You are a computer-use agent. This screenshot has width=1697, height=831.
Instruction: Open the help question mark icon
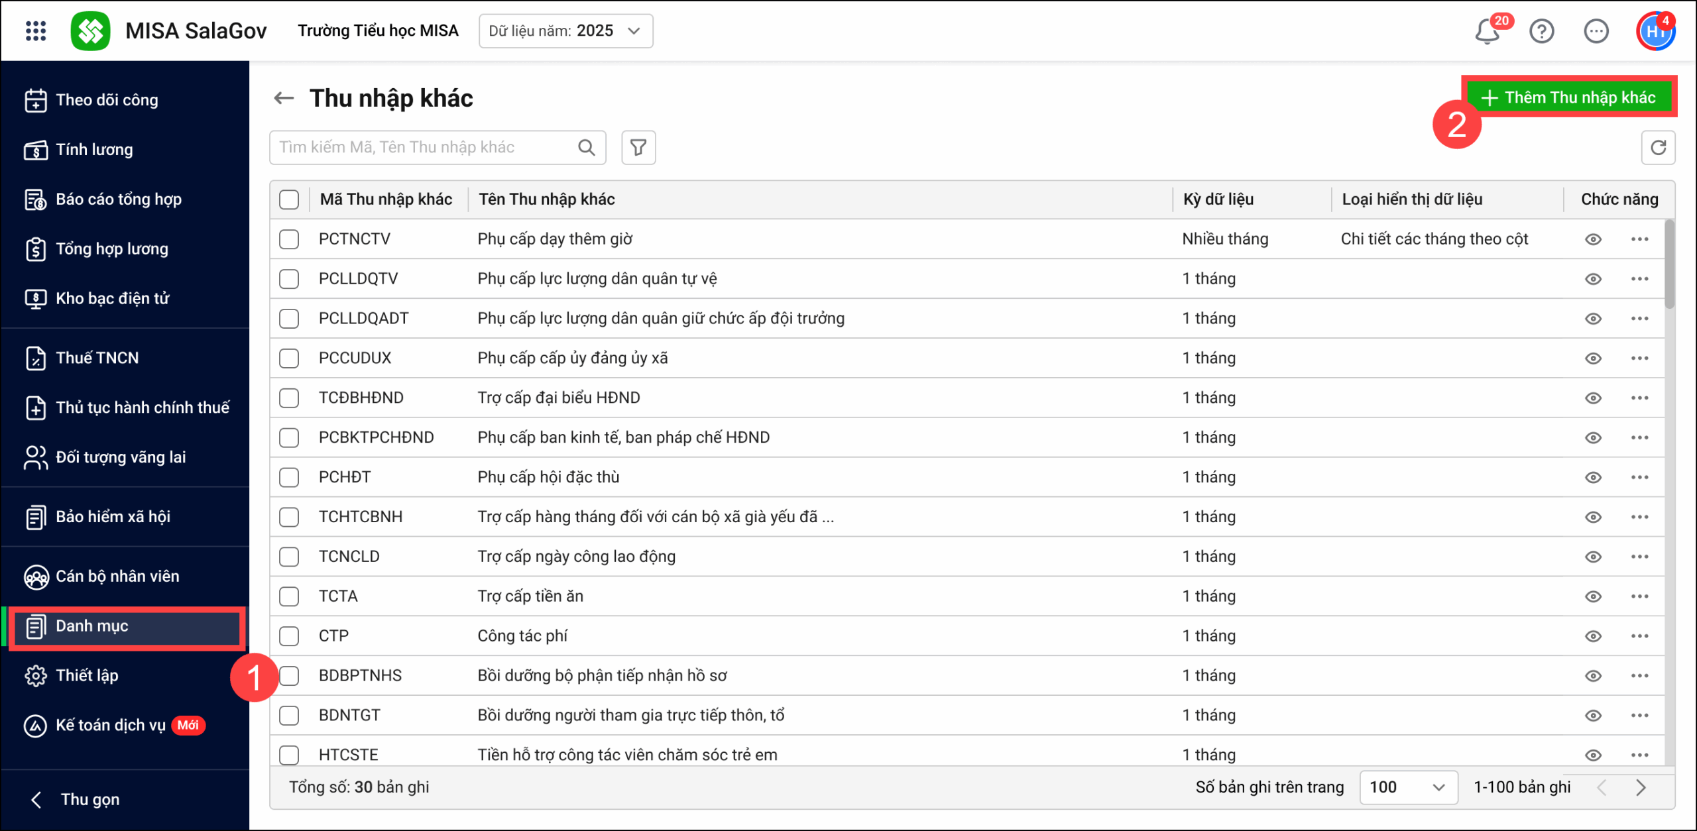[1542, 31]
